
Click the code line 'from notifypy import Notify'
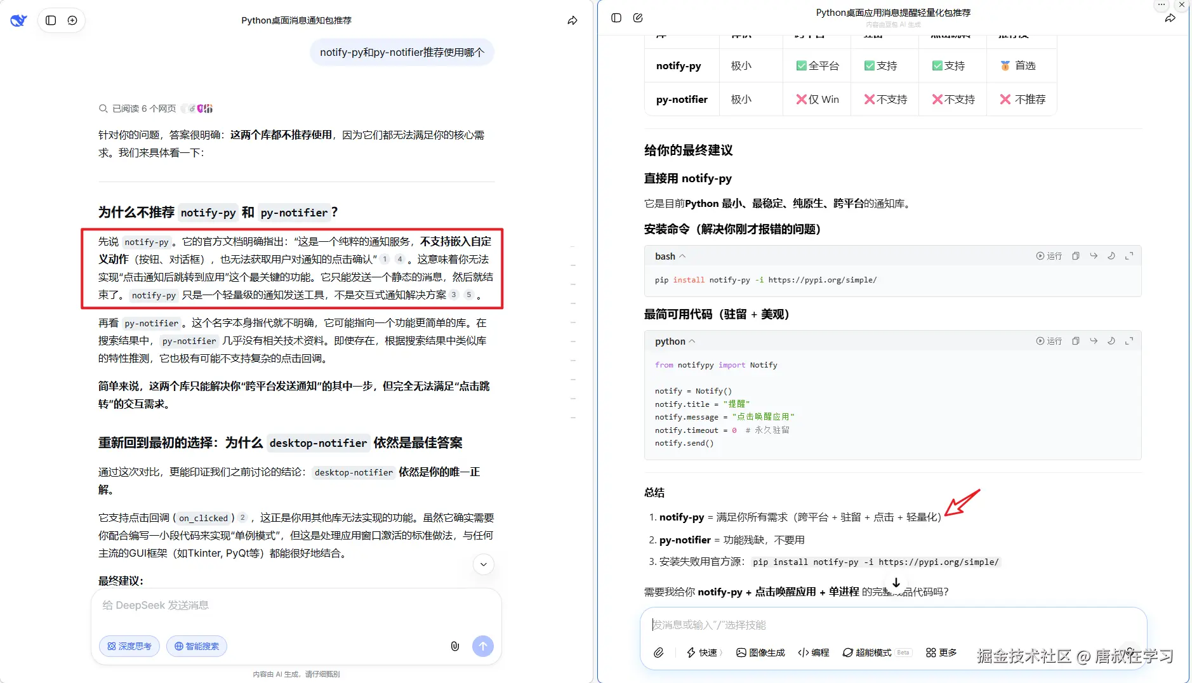tap(716, 365)
